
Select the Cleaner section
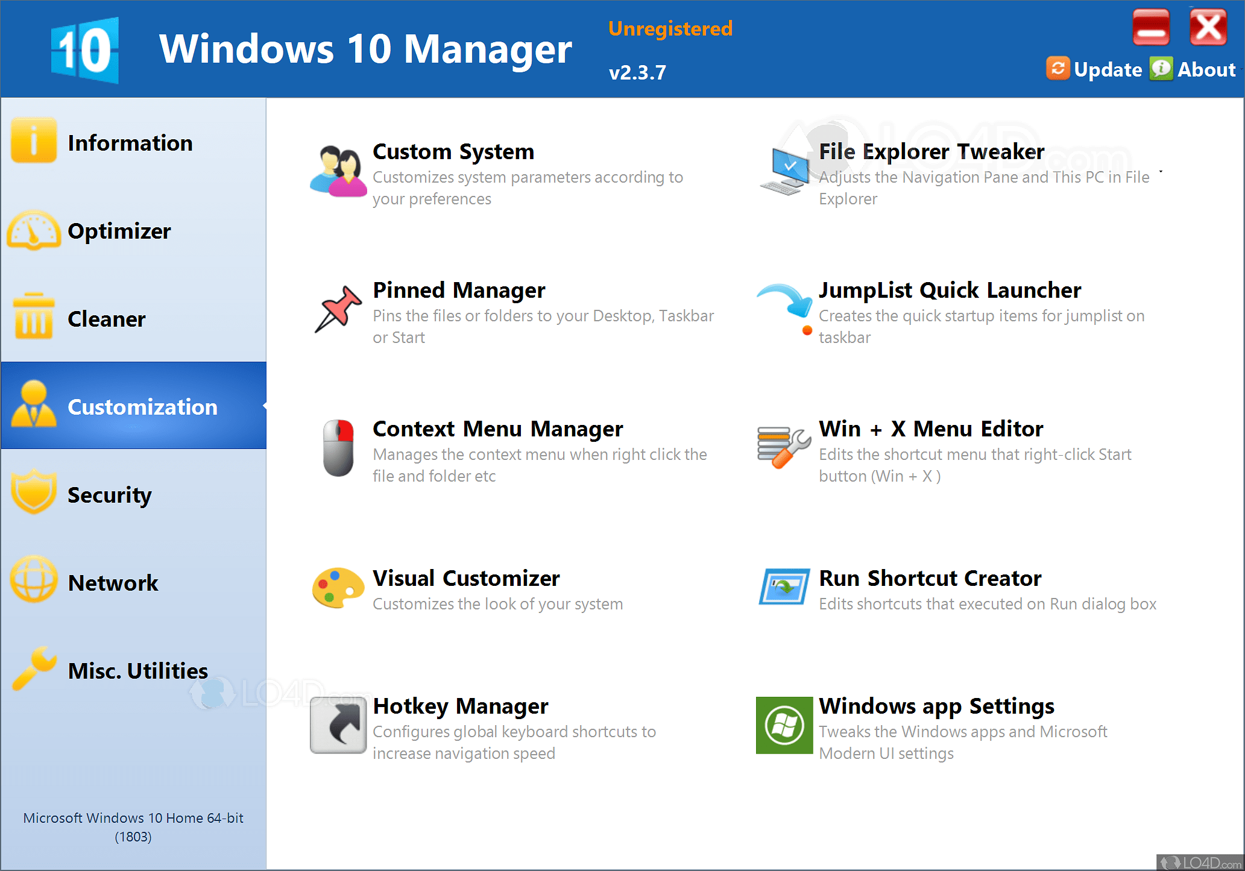pyautogui.click(x=107, y=319)
